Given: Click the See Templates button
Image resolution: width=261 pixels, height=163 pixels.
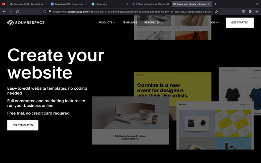Looking at the screenshot, I should point(23,125).
